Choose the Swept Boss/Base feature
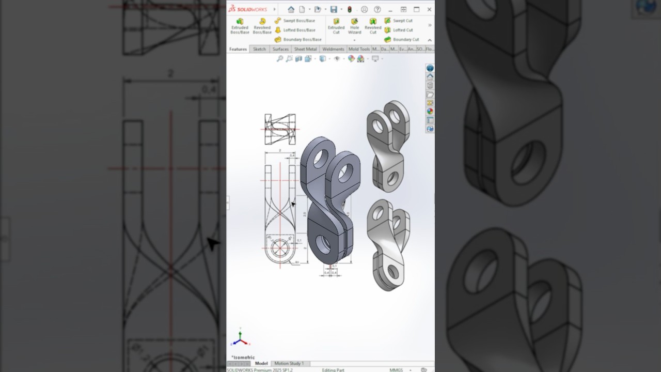661x372 pixels. [295, 21]
